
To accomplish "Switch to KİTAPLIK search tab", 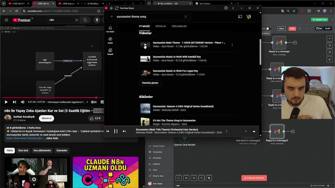I will (x=161, y=26).
